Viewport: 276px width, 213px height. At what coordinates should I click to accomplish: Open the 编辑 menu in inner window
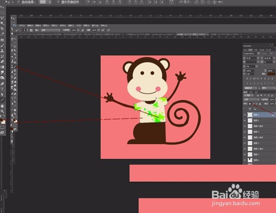[30, 26]
